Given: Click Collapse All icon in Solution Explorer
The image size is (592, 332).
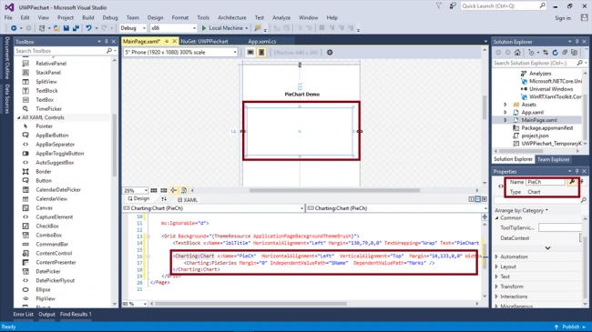Looking at the screenshot, I should (565, 53).
